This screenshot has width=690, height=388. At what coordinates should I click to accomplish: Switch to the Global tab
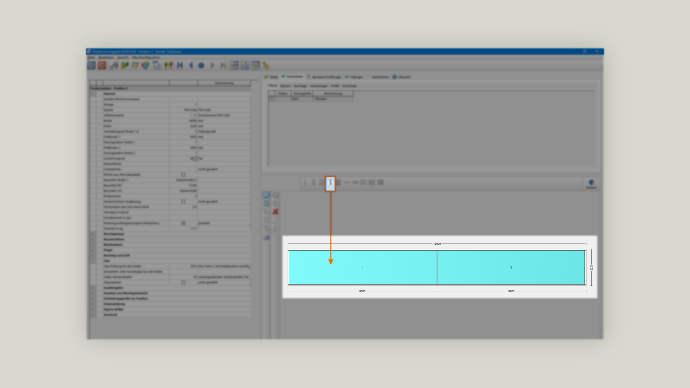[271, 77]
